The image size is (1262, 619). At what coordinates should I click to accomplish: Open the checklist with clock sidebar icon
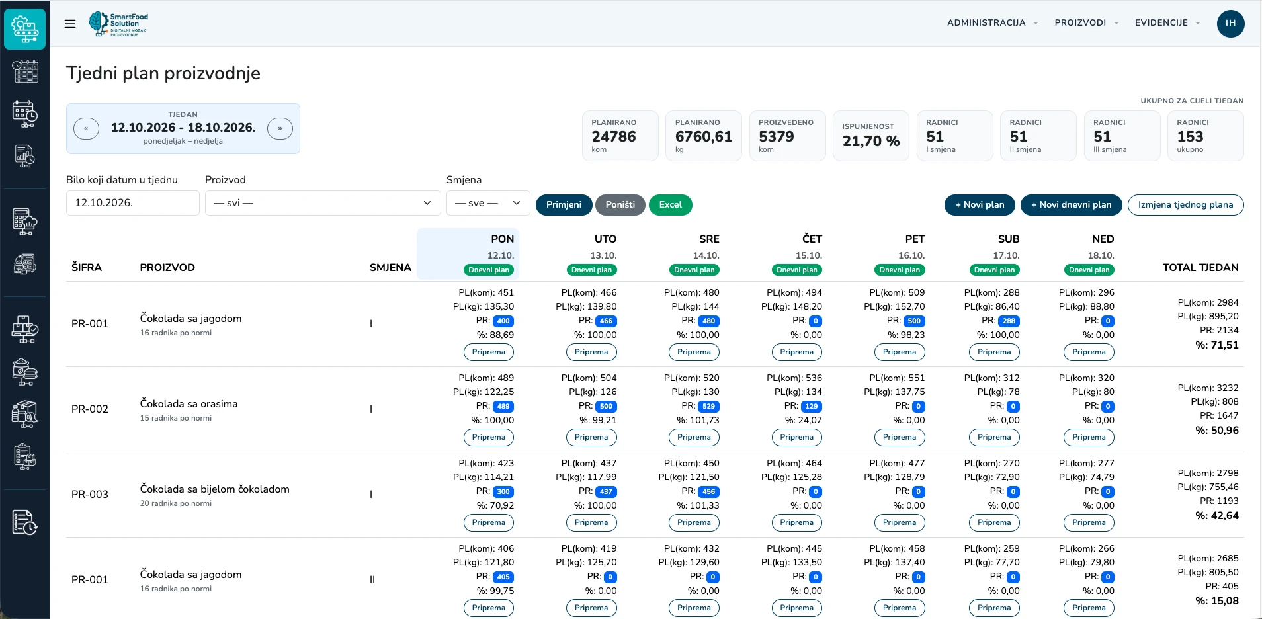click(25, 522)
